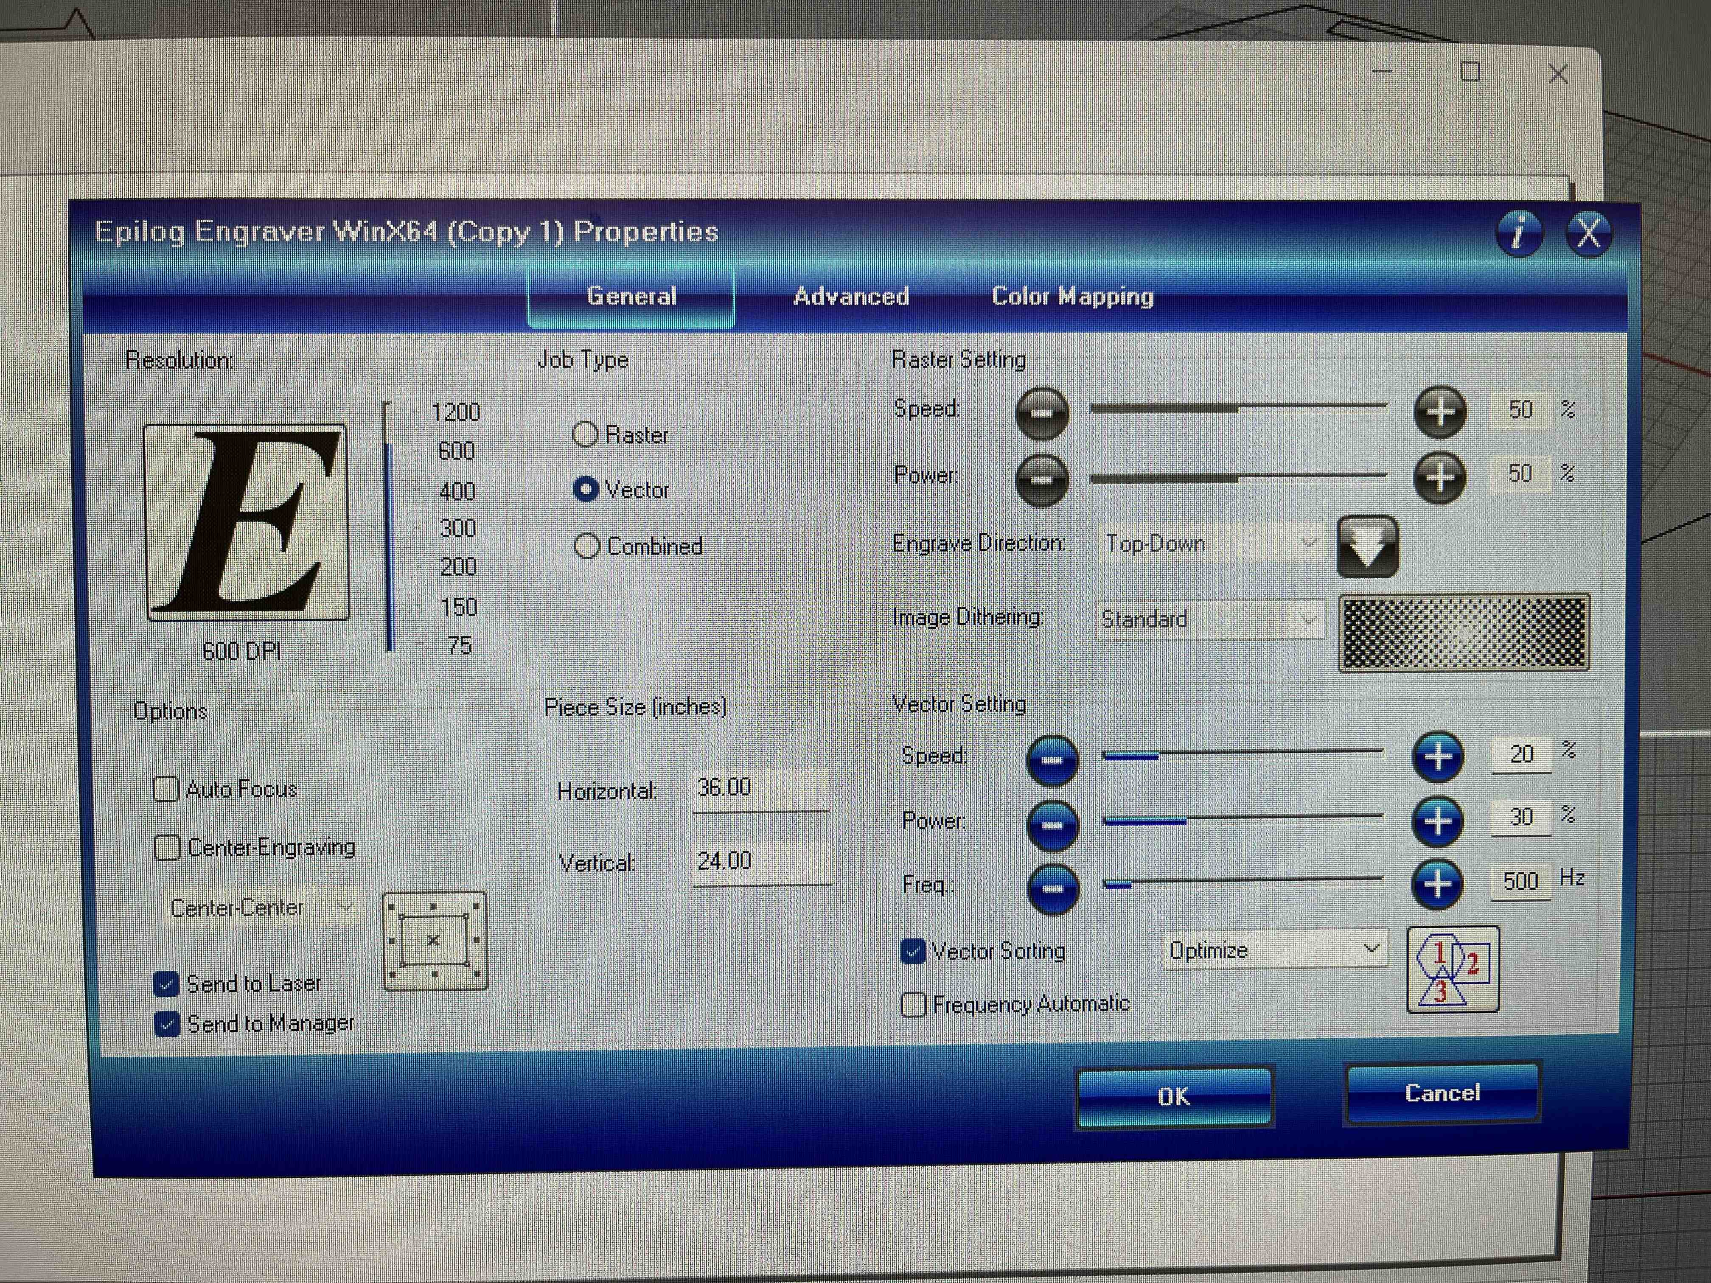Viewport: 1711px width, 1283px height.
Task: Toggle the Frequency Automatic checkbox
Action: tap(914, 1005)
